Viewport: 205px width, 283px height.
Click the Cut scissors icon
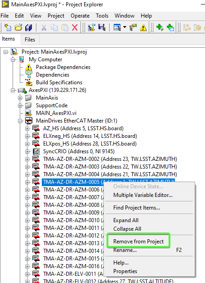point(44,27)
